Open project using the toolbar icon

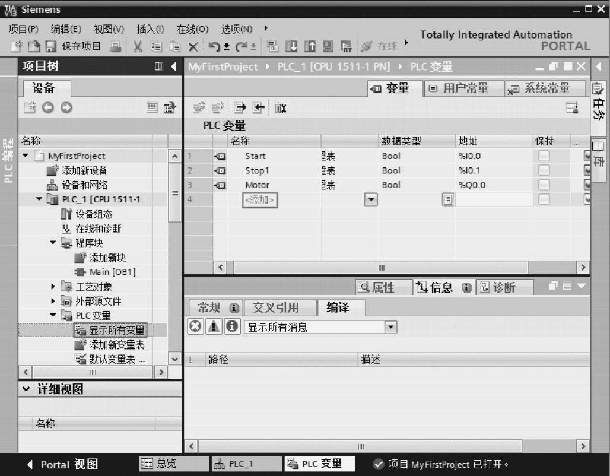click(34, 46)
